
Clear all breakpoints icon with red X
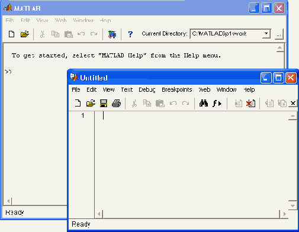pyautogui.click(x=250, y=104)
